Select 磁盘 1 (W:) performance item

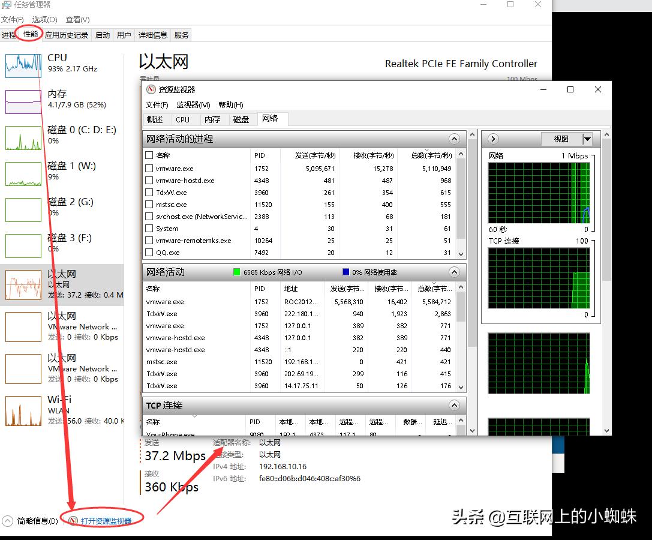point(62,173)
